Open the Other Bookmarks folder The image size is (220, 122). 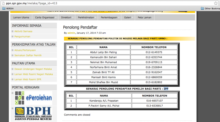pyautogui.click(x=210, y=9)
